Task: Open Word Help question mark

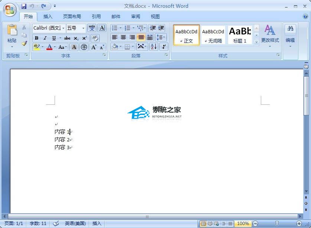Action: pyautogui.click(x=305, y=16)
